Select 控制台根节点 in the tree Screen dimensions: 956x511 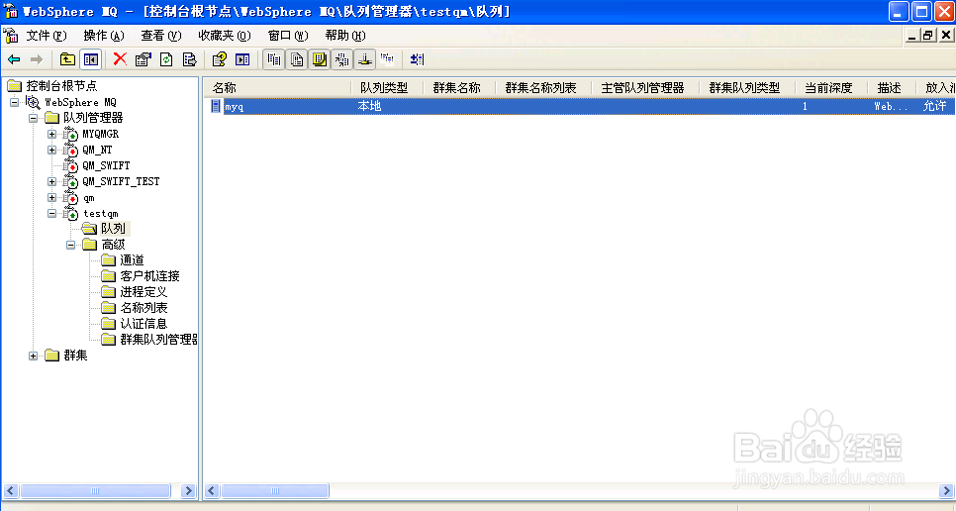61,86
